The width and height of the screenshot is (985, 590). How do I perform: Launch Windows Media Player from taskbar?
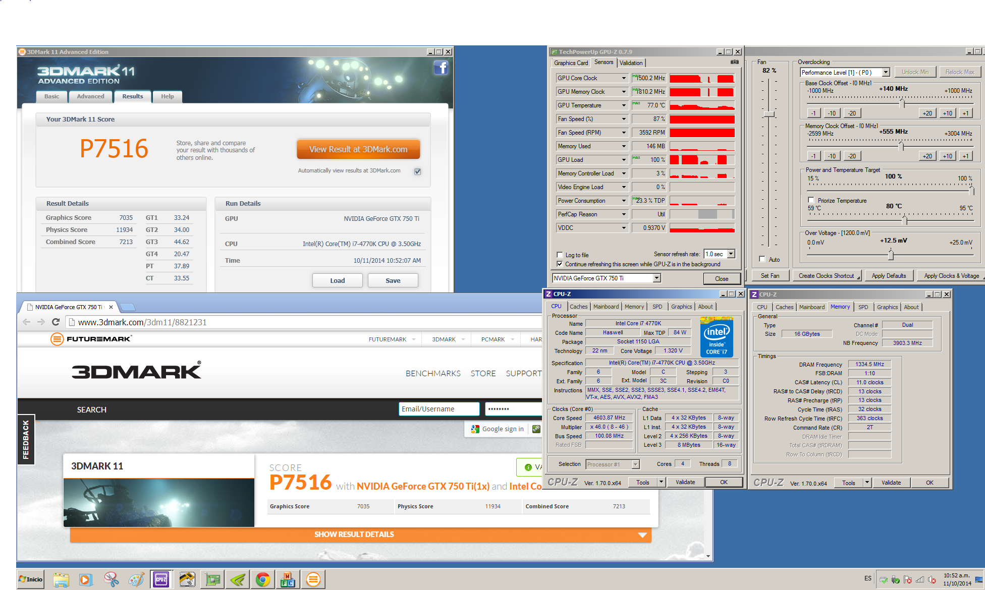click(x=86, y=579)
